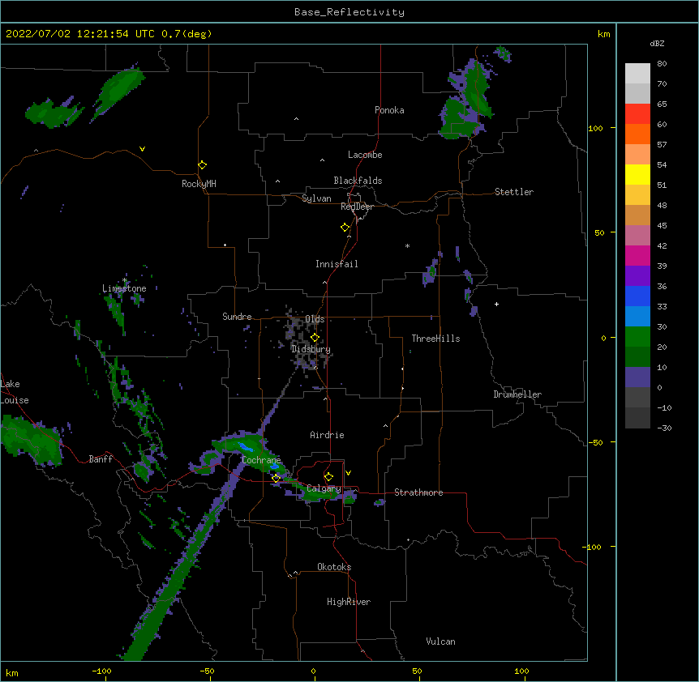
Task: Select the Cochrane city label
Action: (x=261, y=460)
